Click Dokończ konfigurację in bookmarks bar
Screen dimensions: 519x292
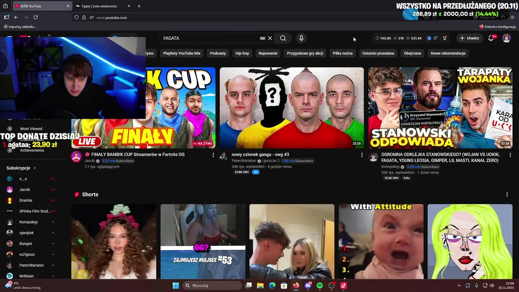[x=498, y=27]
